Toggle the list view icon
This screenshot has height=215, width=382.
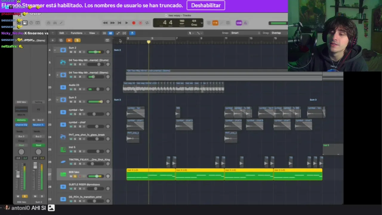[104, 33]
